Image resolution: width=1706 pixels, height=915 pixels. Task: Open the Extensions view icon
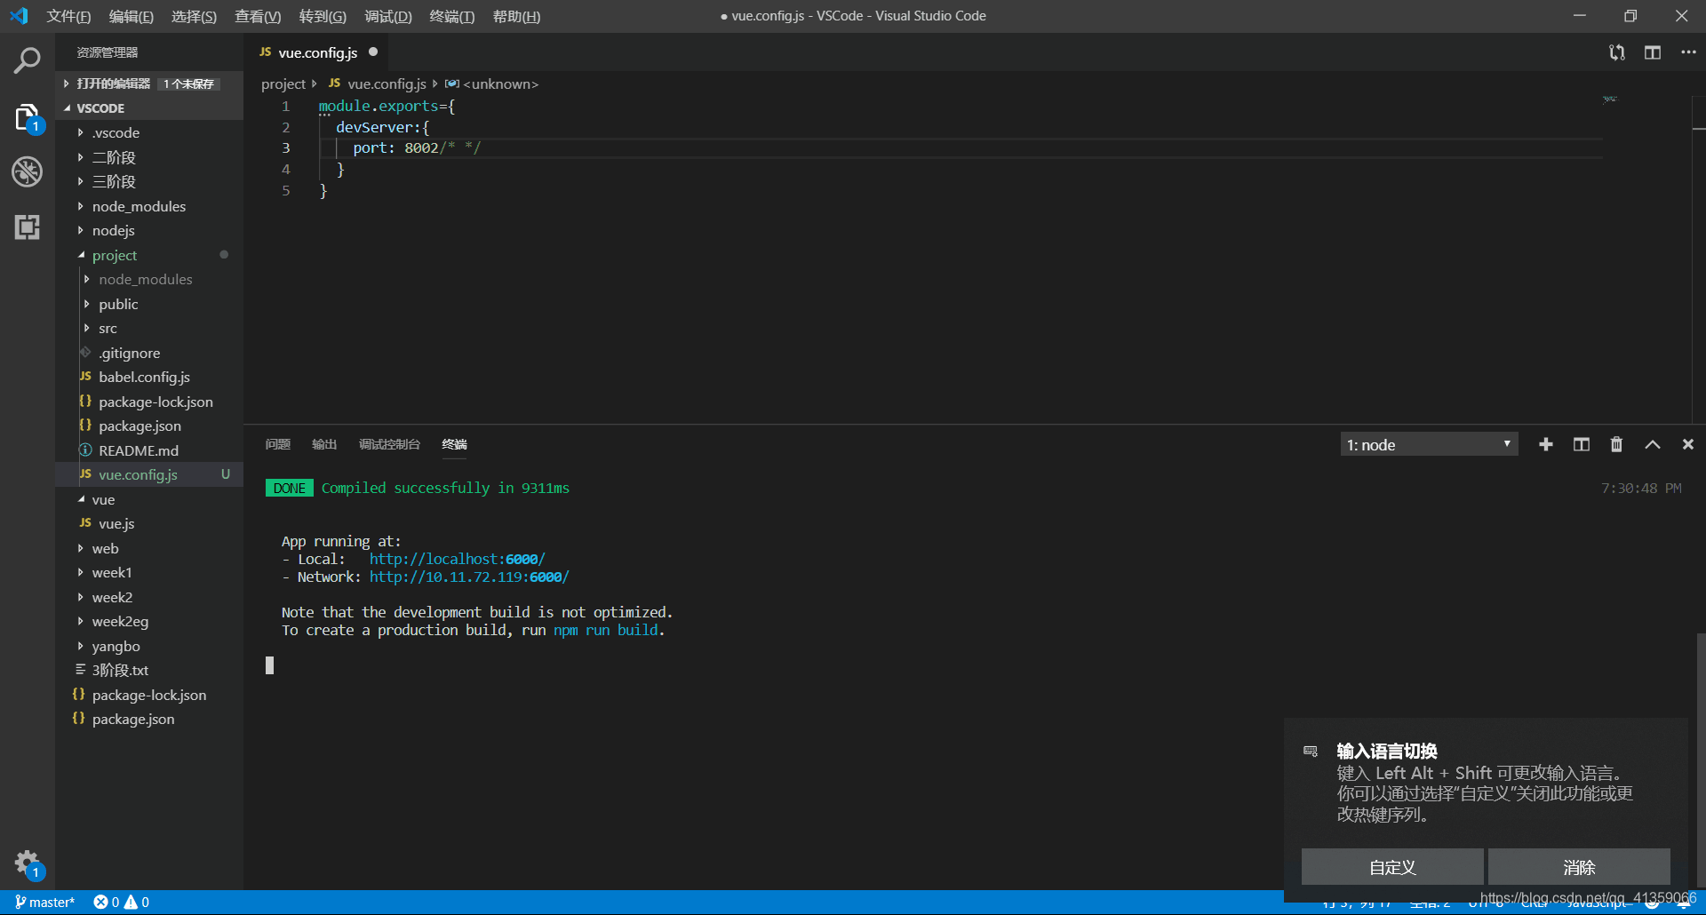(27, 227)
